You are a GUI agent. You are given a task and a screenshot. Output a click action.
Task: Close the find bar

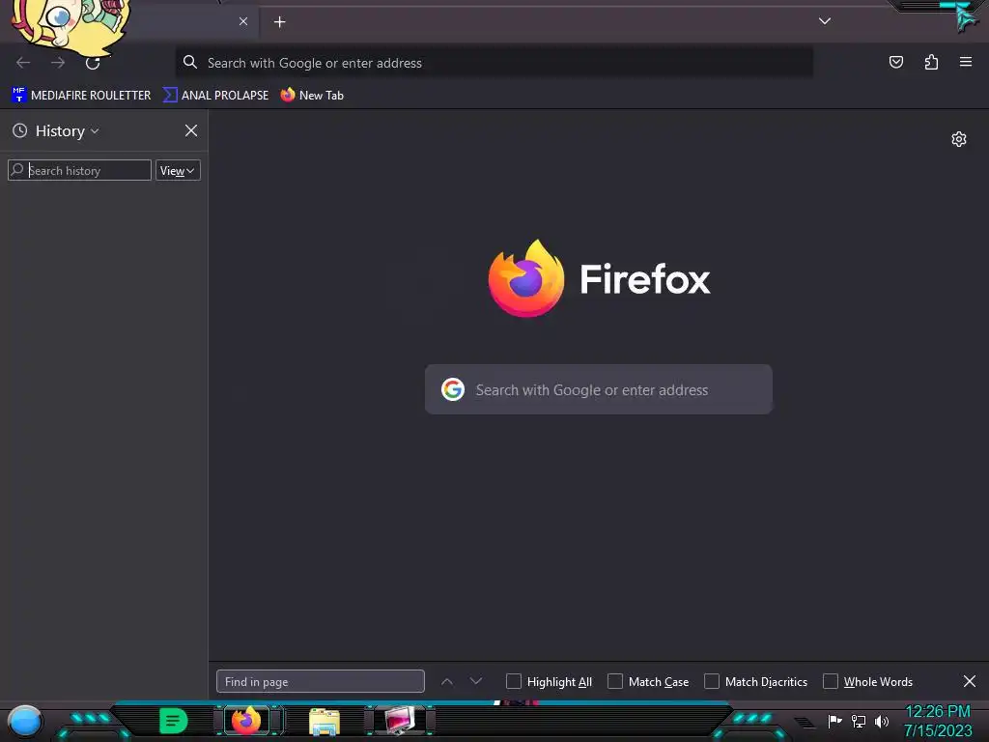pos(970,681)
